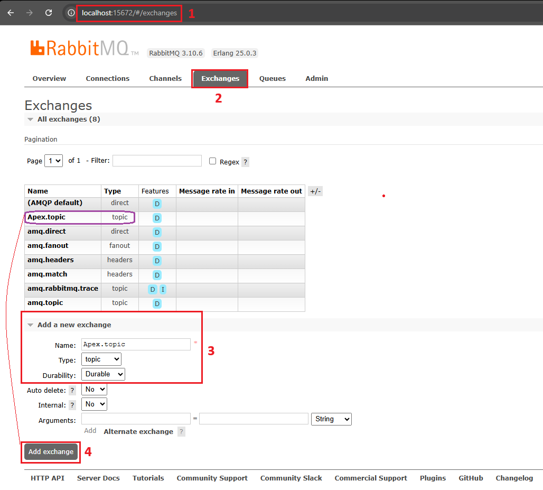This screenshot has width=543, height=490.
Task: Click the Name column header
Action: [x=38, y=191]
